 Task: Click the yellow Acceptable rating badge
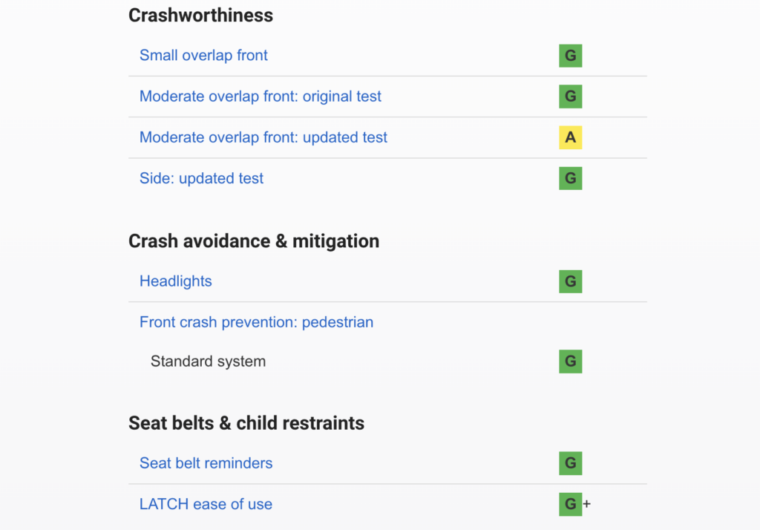(570, 137)
